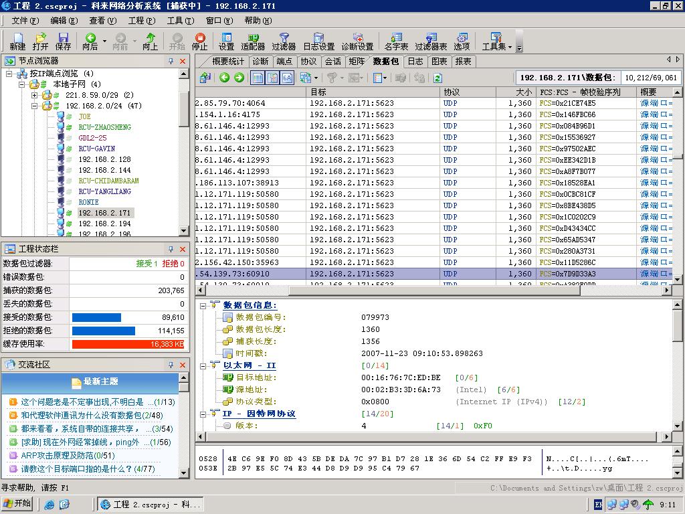Switch to the 矩阵 tab
This screenshot has height=514, width=685.
[357, 62]
